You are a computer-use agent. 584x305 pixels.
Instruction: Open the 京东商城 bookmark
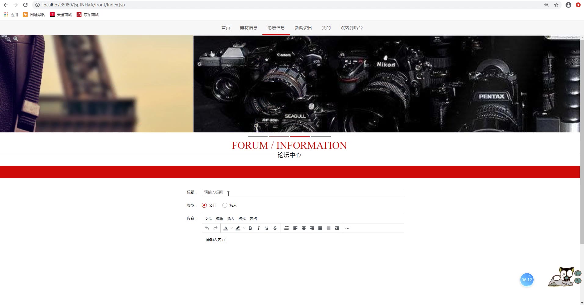88,15
